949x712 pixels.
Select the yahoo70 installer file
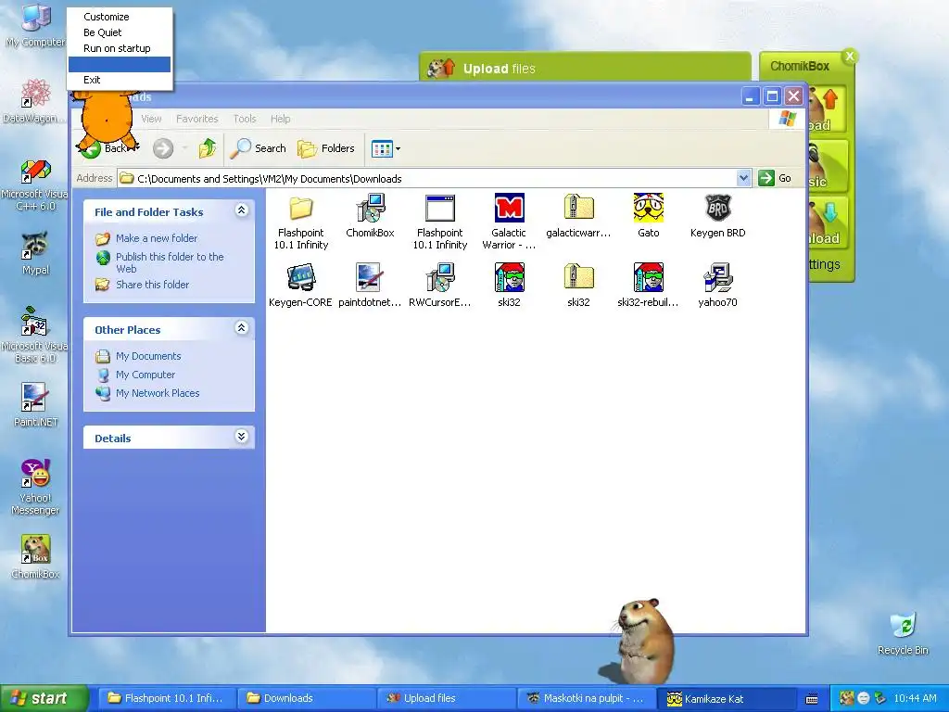click(718, 286)
